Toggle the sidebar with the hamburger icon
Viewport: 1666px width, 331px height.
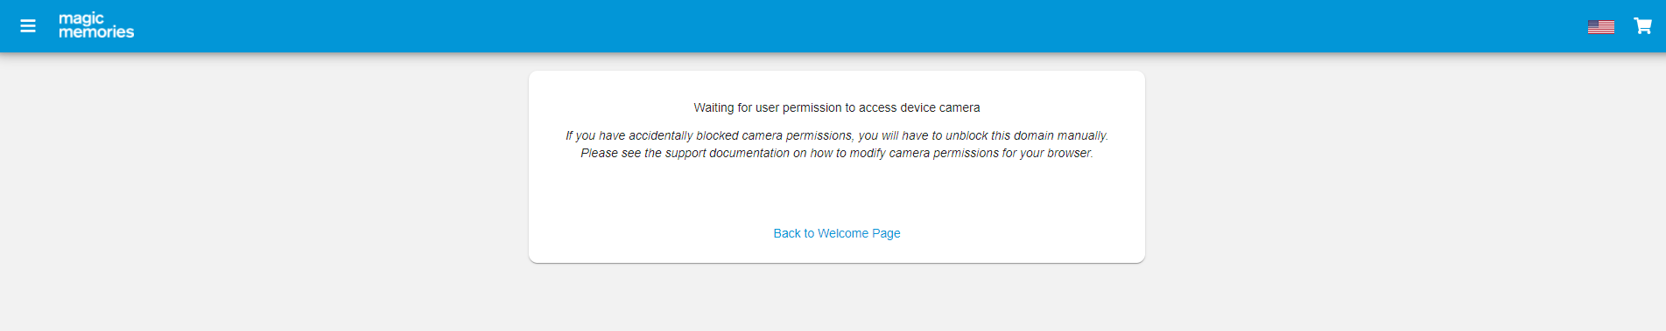click(x=28, y=26)
